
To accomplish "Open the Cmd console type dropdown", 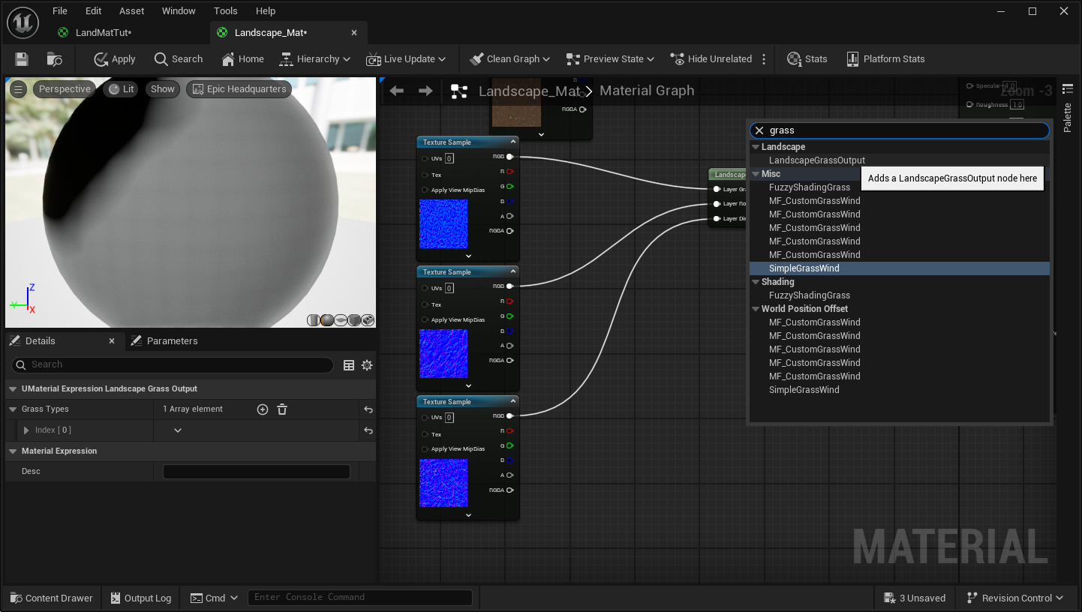I will click(x=214, y=598).
